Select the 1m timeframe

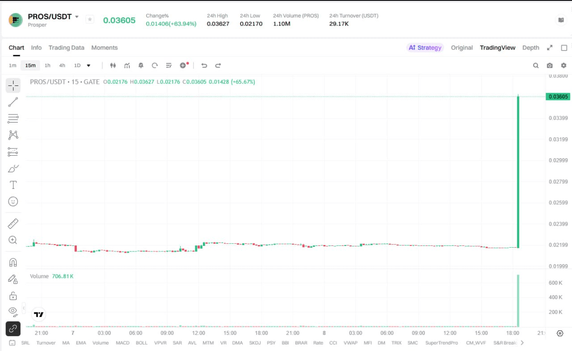[13, 65]
